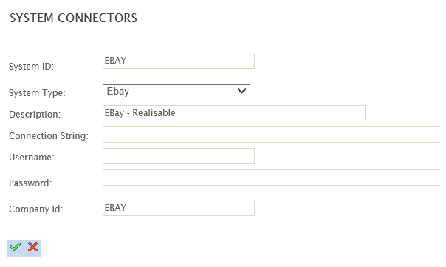Save changes with the green checkmark icon
Viewport: 446px width, 267px height.
point(15,248)
